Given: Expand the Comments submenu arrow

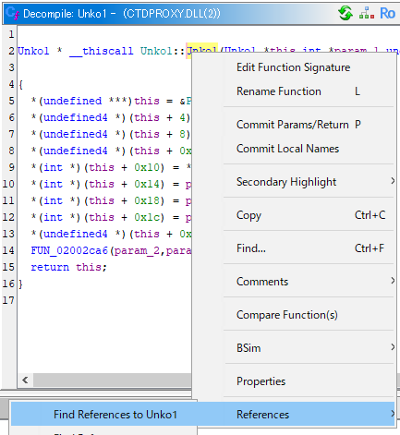Looking at the screenshot, I should pyautogui.click(x=393, y=281).
